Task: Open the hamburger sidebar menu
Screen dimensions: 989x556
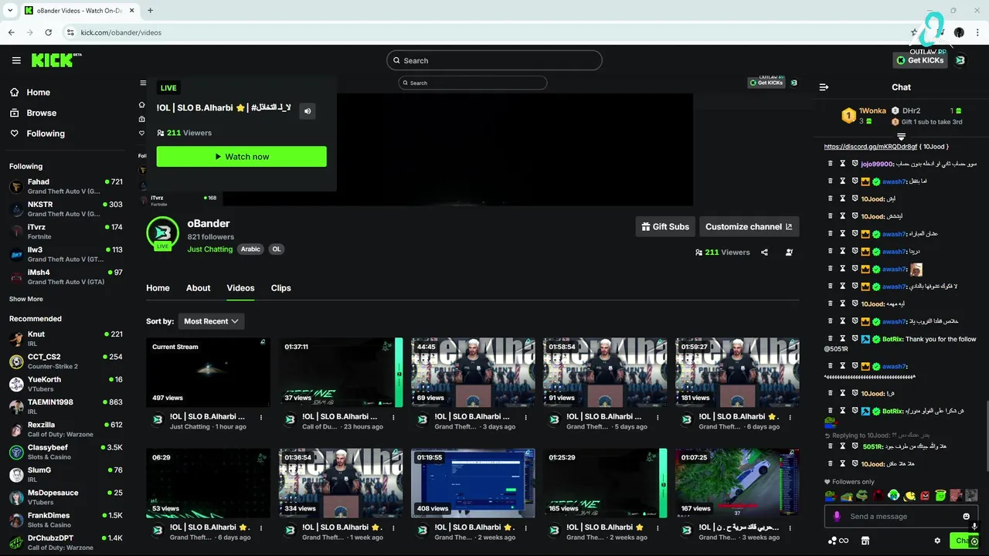Action: (x=16, y=60)
